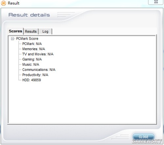Click the Result title bar text
The width and height of the screenshot is (164, 145).
point(13,3)
